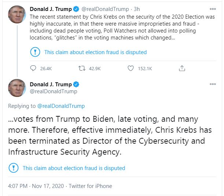
Task: Like the first tweet with heart icon
Action: click(131, 68)
